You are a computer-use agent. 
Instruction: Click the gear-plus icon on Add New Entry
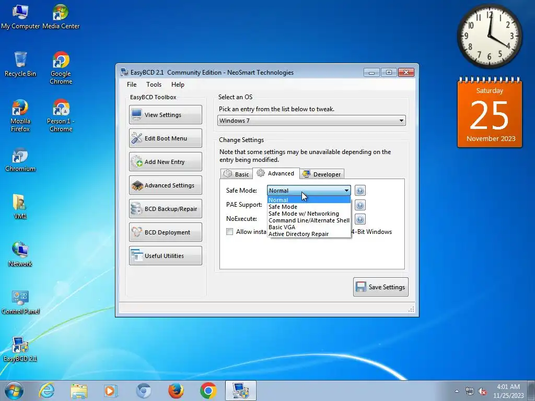[137, 162]
